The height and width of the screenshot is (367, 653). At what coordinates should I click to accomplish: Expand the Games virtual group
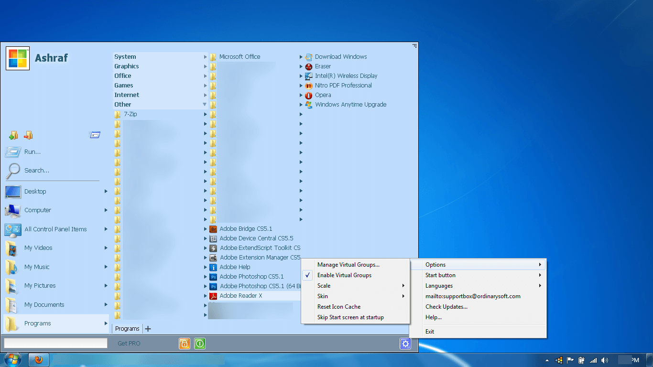coord(160,86)
